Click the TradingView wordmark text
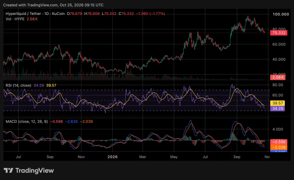294x180 pixels. [x=34, y=171]
